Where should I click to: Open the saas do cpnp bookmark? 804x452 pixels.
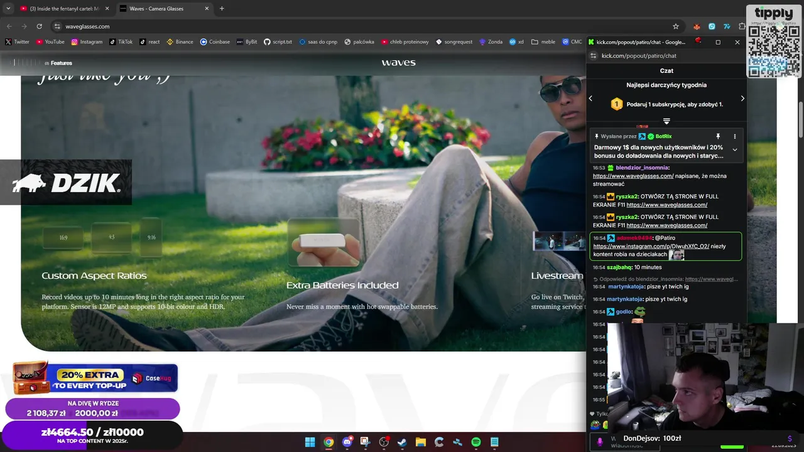(318, 42)
